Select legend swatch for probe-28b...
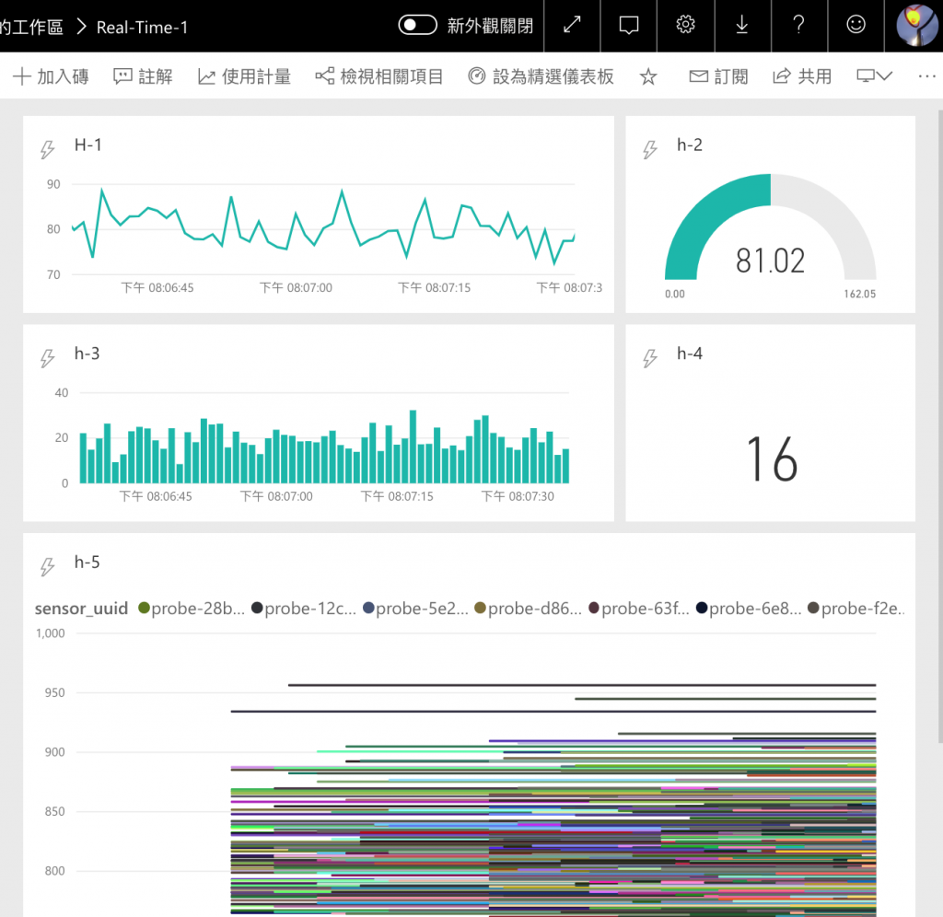943x917 pixels. click(144, 608)
